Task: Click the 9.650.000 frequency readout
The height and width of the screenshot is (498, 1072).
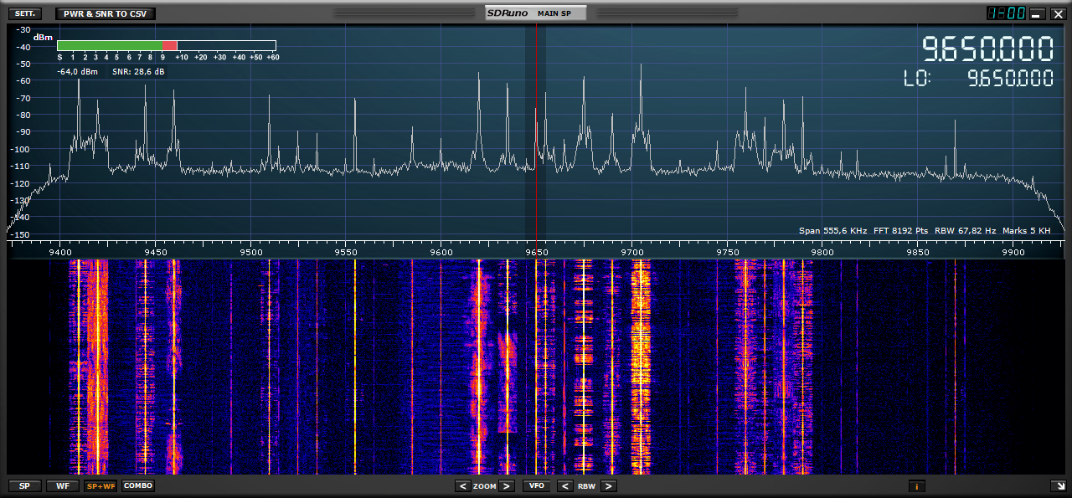Action: [987, 50]
